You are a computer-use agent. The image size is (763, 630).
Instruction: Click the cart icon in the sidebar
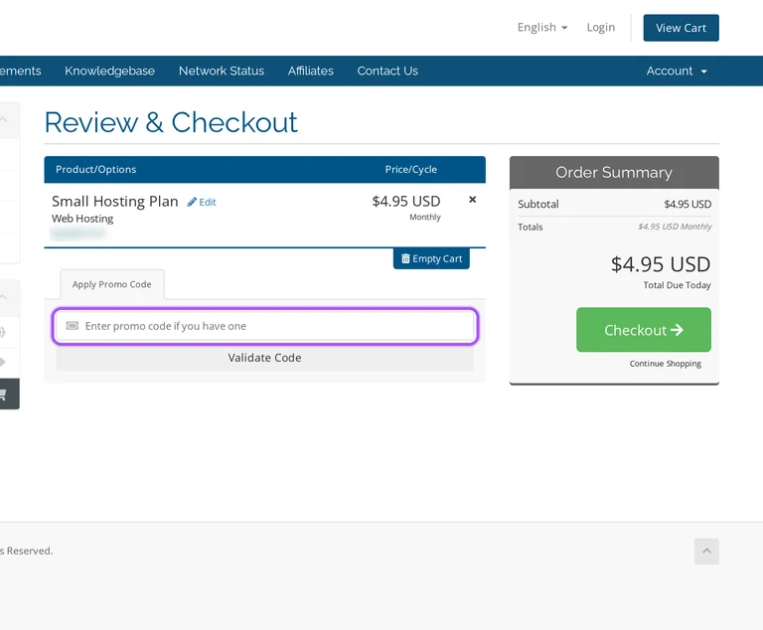(x=3, y=394)
